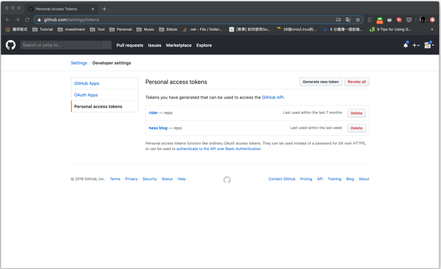Image resolution: width=441 pixels, height=269 pixels.
Task: Open the Music bookmark folder
Action: click(x=145, y=29)
